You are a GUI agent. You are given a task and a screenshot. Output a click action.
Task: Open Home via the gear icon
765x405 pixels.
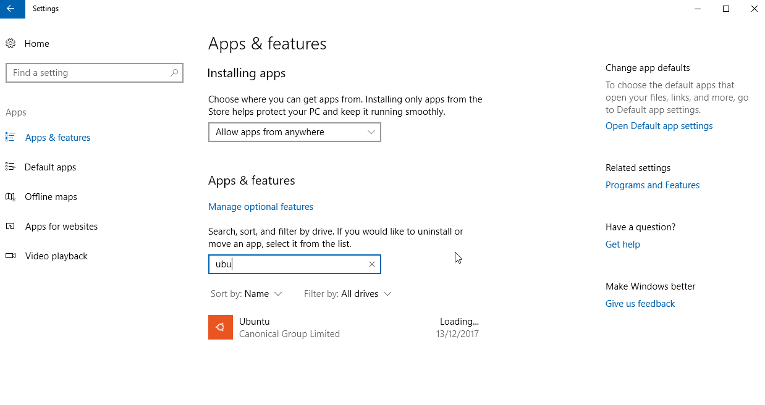pyautogui.click(x=11, y=44)
